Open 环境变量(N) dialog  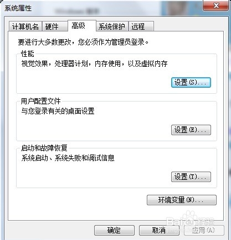tap(182, 200)
